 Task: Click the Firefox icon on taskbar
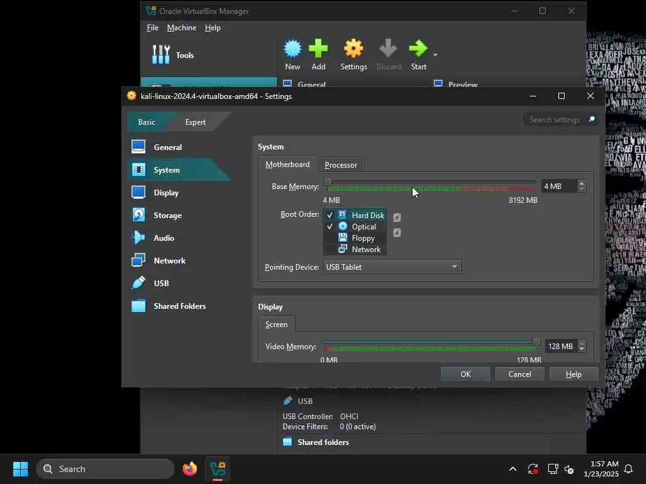[x=189, y=469]
